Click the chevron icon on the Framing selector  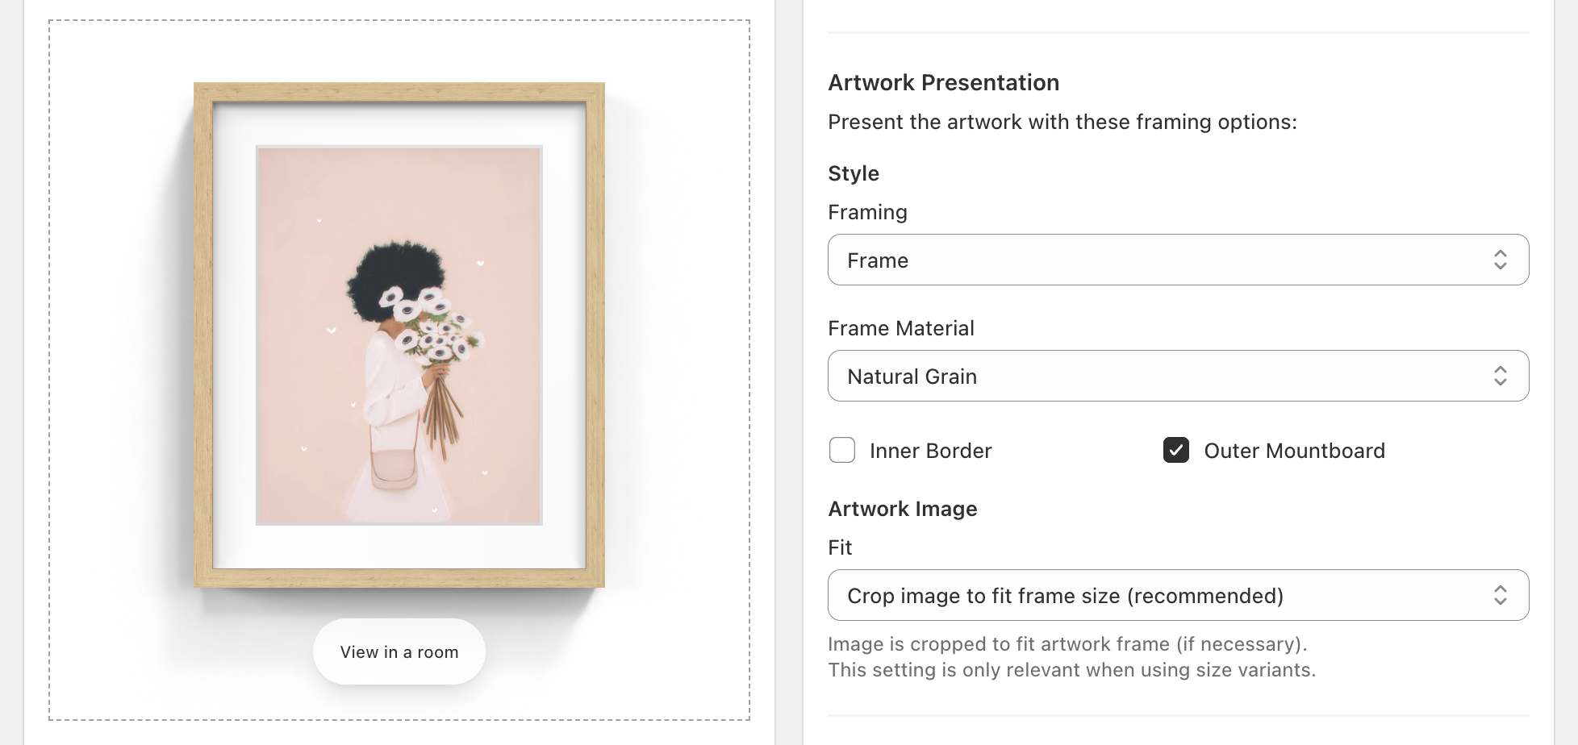point(1501,260)
